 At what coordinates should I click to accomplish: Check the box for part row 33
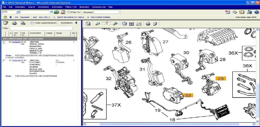(4, 61)
